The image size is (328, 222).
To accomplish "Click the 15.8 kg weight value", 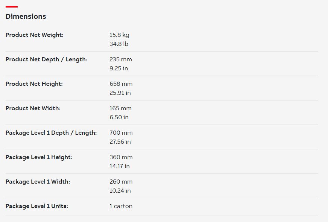I will (120, 35).
